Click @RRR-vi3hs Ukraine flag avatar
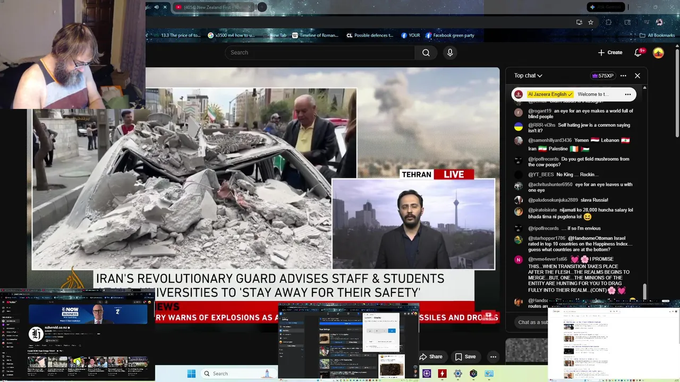The image size is (680, 382). [x=518, y=126]
